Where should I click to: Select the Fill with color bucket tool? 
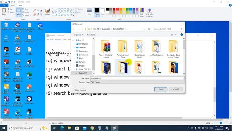pos(38,11)
